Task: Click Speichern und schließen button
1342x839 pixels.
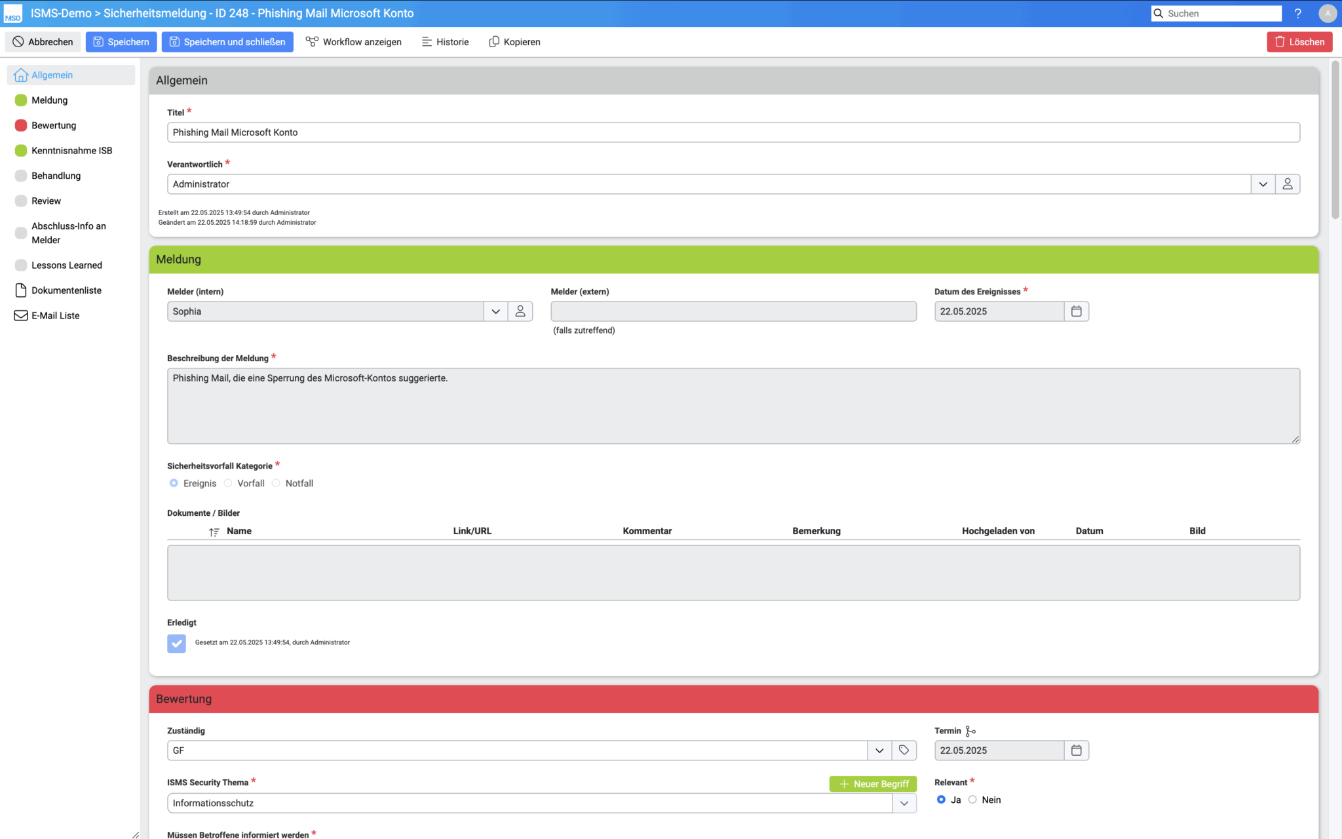Action: pyautogui.click(x=227, y=42)
